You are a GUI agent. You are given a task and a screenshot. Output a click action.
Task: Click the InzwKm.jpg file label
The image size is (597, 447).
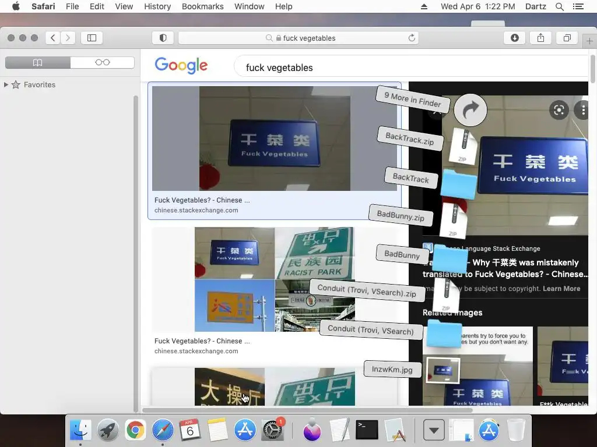click(392, 369)
